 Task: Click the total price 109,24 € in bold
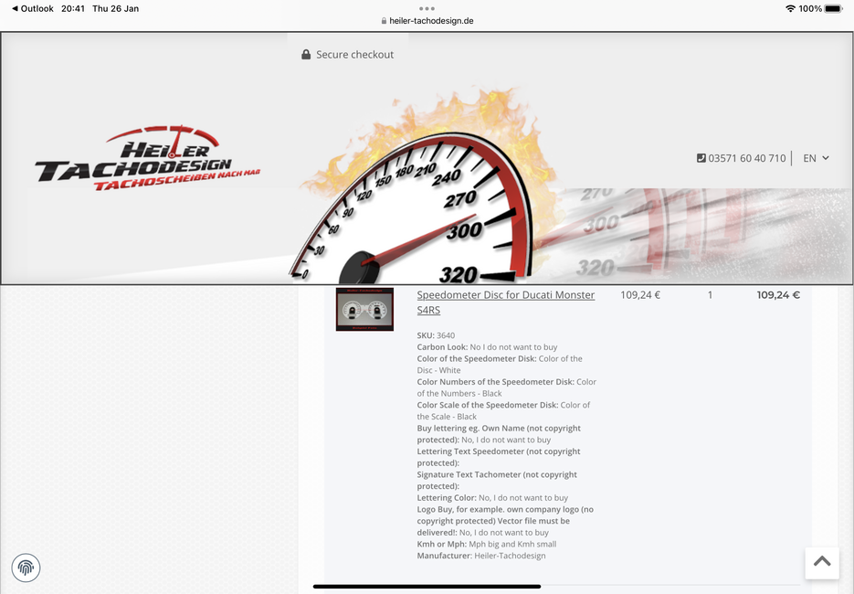778,295
